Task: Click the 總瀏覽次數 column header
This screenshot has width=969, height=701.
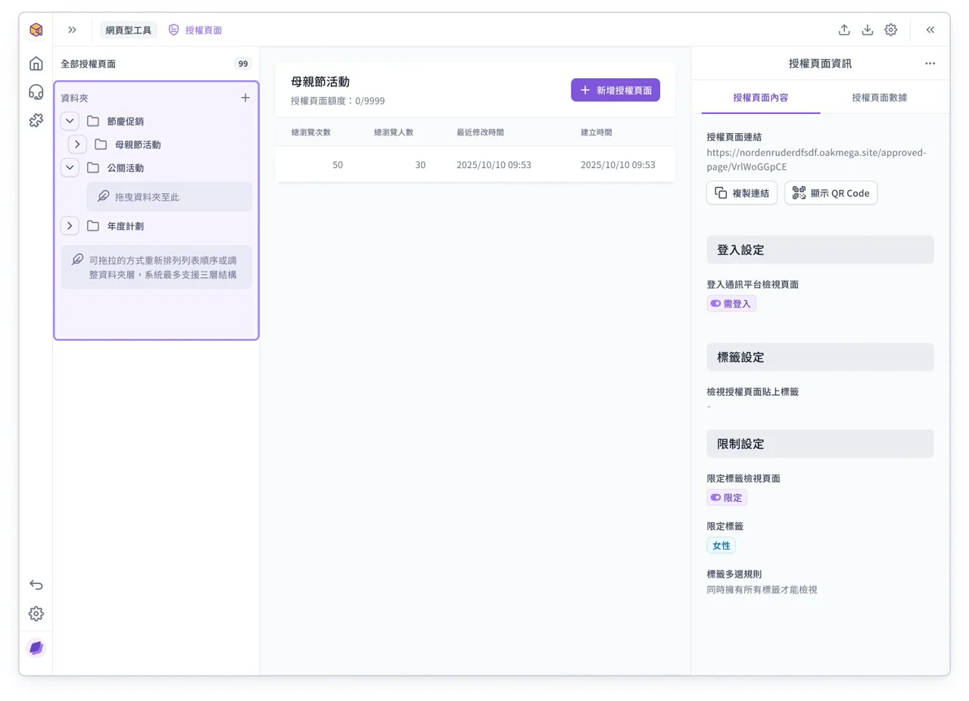Action: pos(310,132)
